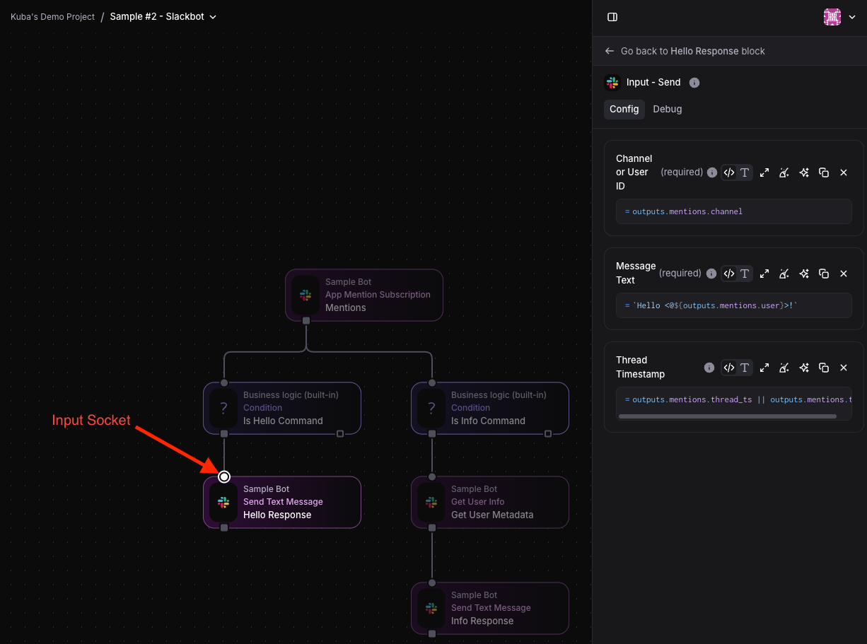867x644 pixels.
Task: Go back to Hello Response block
Action: tap(685, 51)
